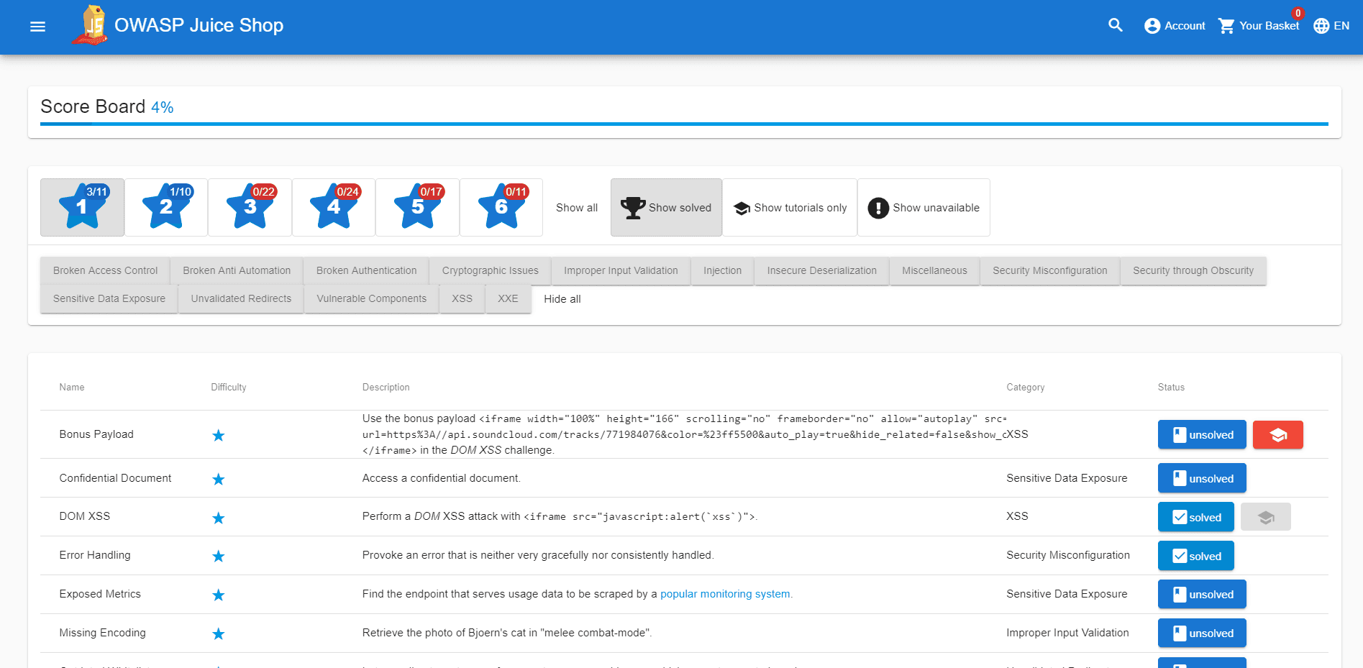Screen dimensions: 1363x668
Task: Toggle difficulty 1 star filter
Action: [83, 207]
